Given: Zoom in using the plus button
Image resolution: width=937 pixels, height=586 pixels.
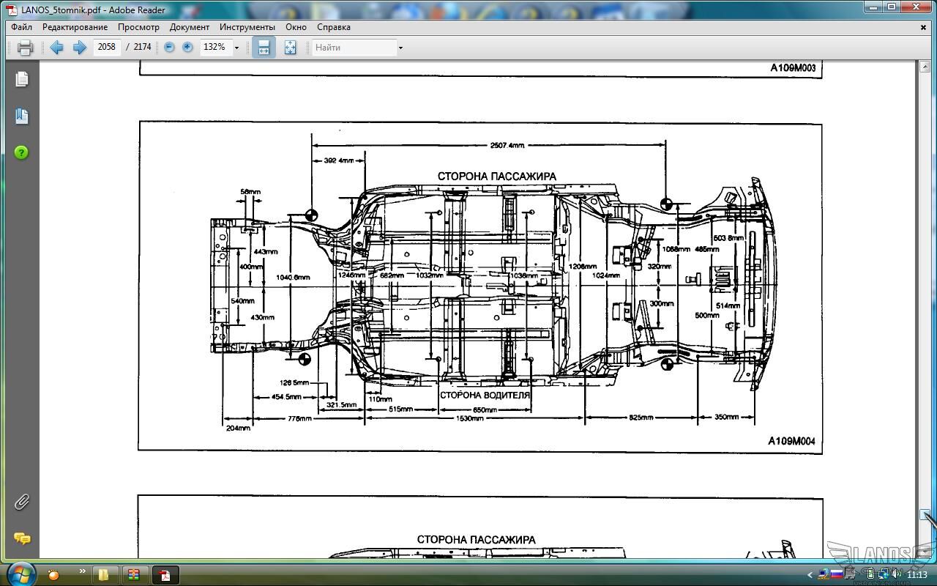Looking at the screenshot, I should [x=187, y=47].
